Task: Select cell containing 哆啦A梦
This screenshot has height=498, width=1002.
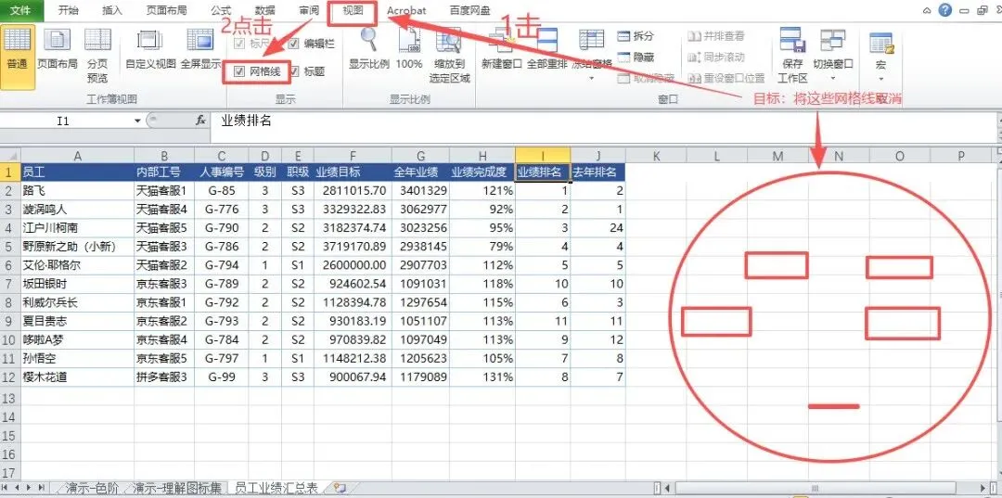Action: (x=77, y=339)
